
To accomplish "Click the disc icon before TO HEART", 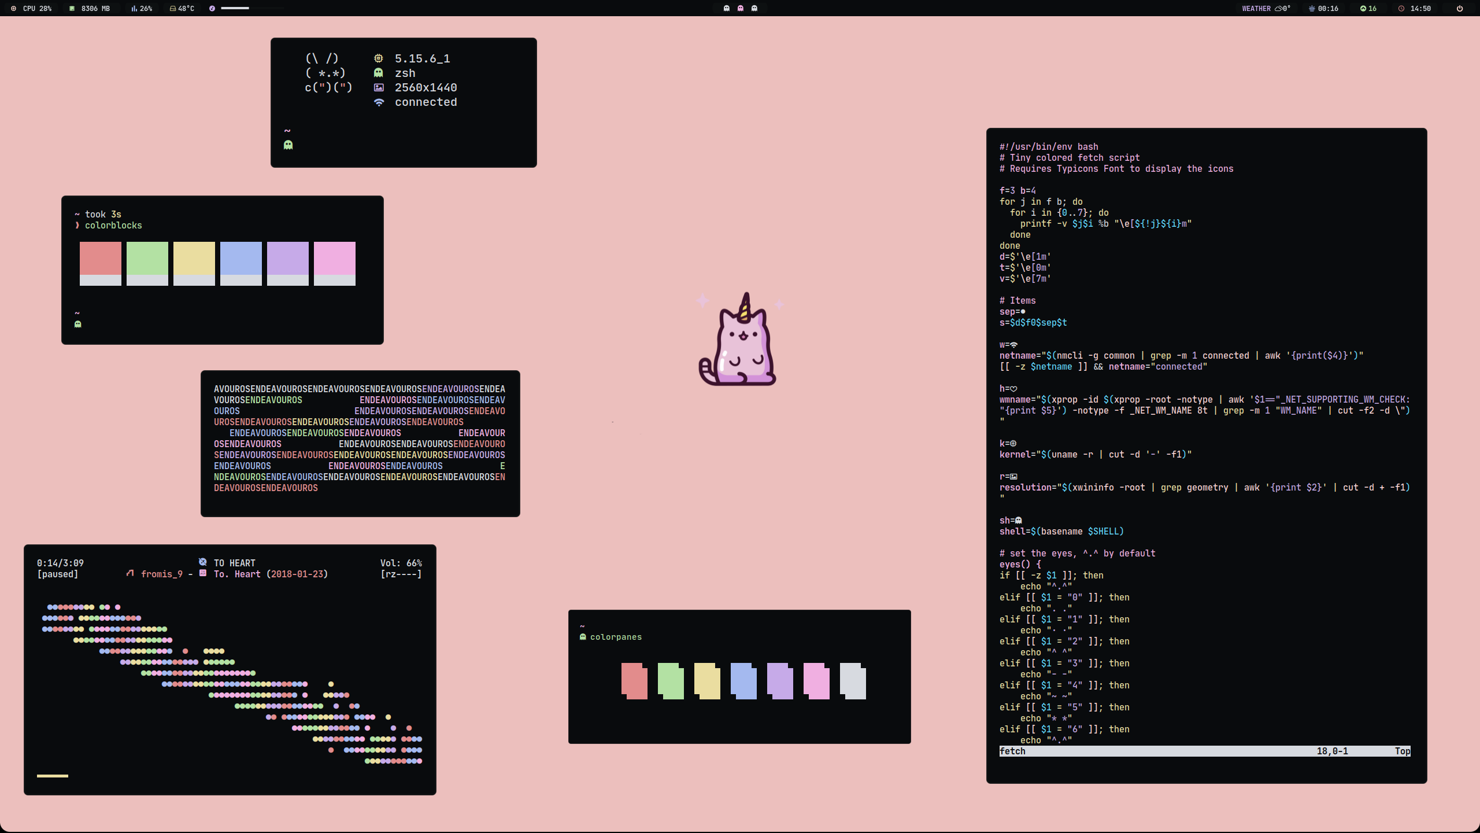I will point(202,562).
